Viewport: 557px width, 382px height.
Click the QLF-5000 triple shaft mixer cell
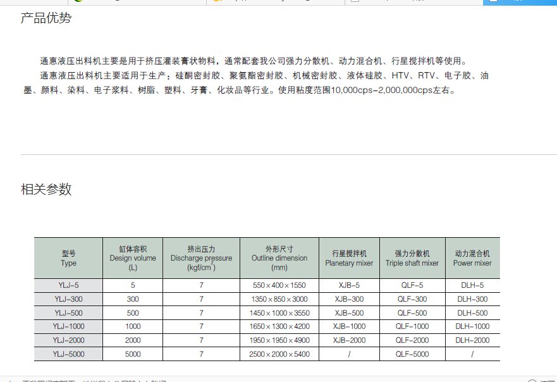pyautogui.click(x=412, y=354)
